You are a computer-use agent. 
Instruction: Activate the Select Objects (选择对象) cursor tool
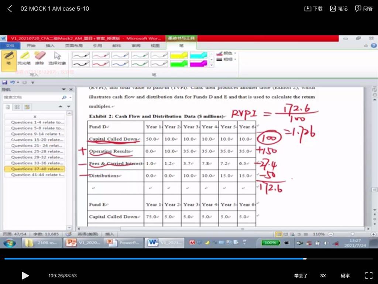click(x=57, y=58)
